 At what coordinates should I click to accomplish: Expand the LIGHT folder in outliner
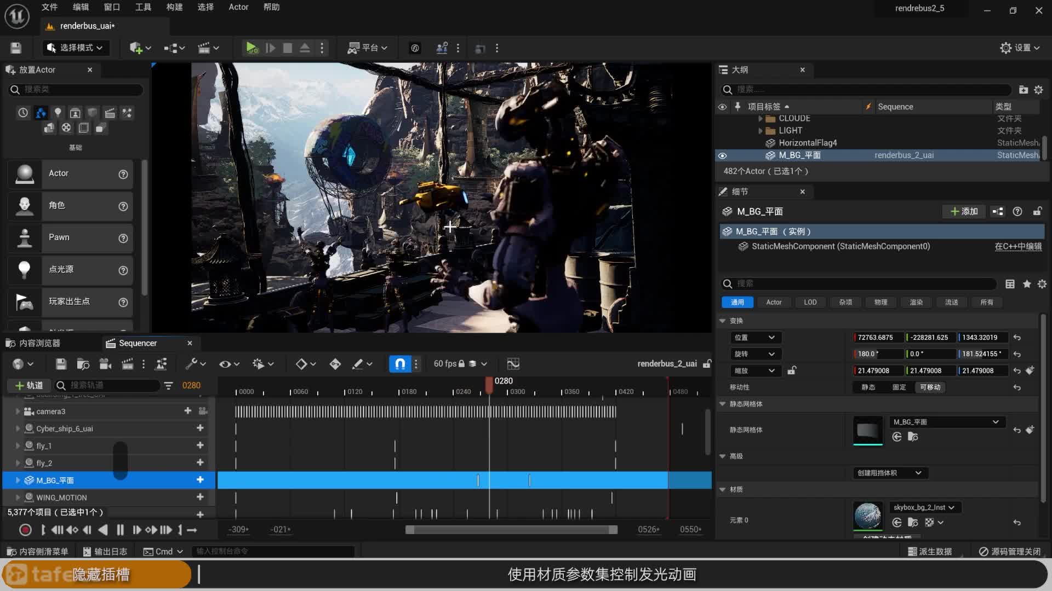point(761,131)
